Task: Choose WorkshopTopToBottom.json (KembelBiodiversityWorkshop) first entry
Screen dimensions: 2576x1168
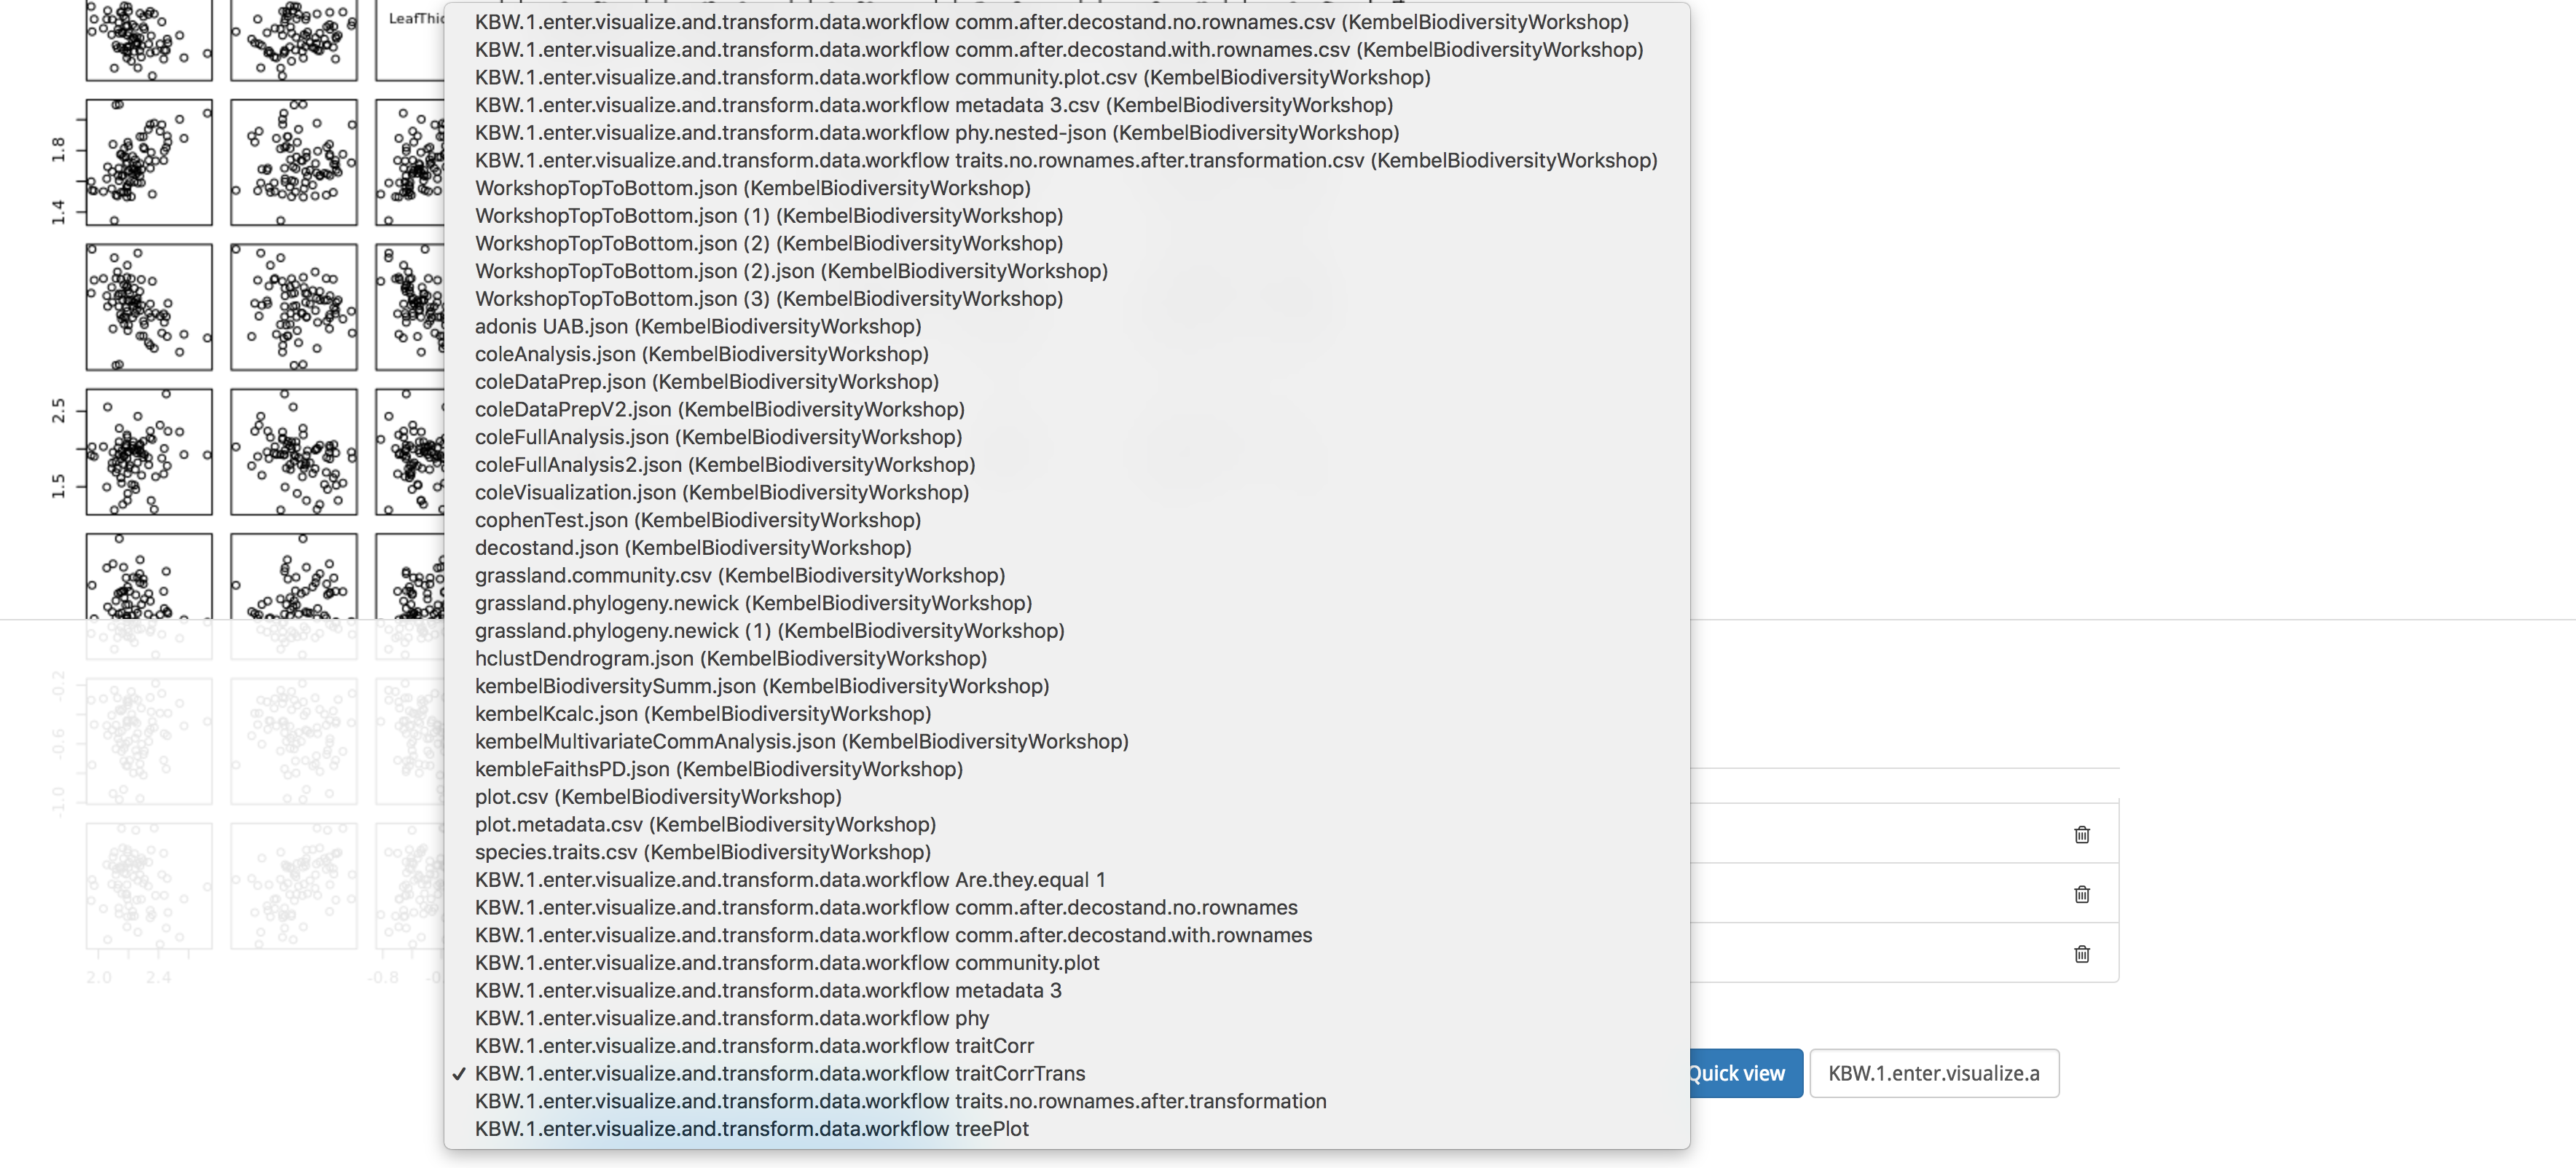Action: click(1066, 188)
